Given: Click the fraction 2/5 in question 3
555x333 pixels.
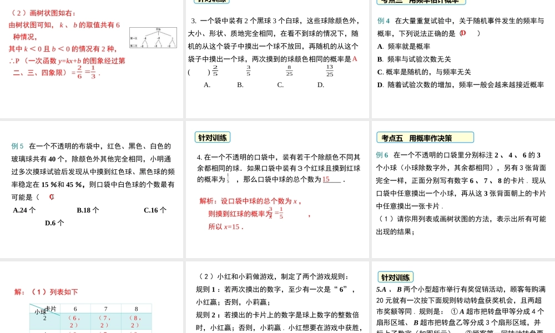Looking at the screenshot, I should 215,70.
